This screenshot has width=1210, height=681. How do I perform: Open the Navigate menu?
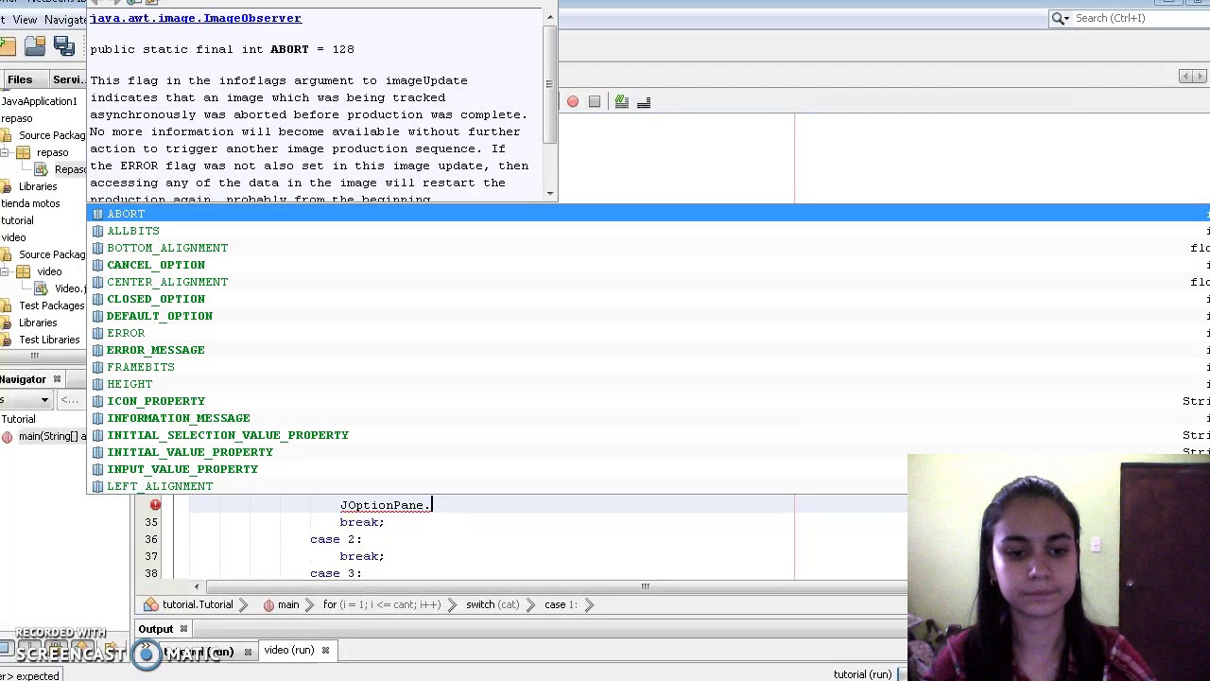click(65, 19)
